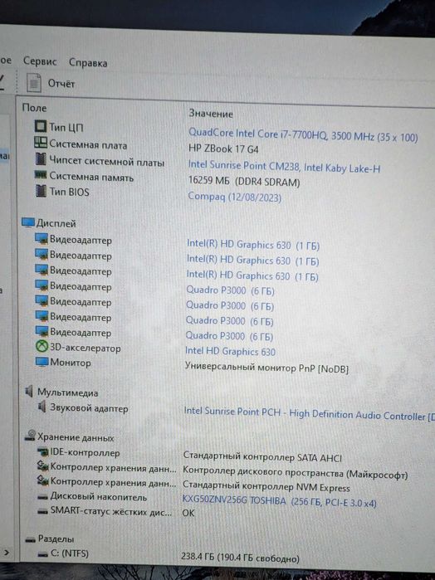Select the 238.4 ГБ free space value
This screenshot has height=580, width=435.
coord(240,558)
